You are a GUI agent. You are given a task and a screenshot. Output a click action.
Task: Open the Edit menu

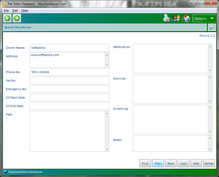pos(15,11)
